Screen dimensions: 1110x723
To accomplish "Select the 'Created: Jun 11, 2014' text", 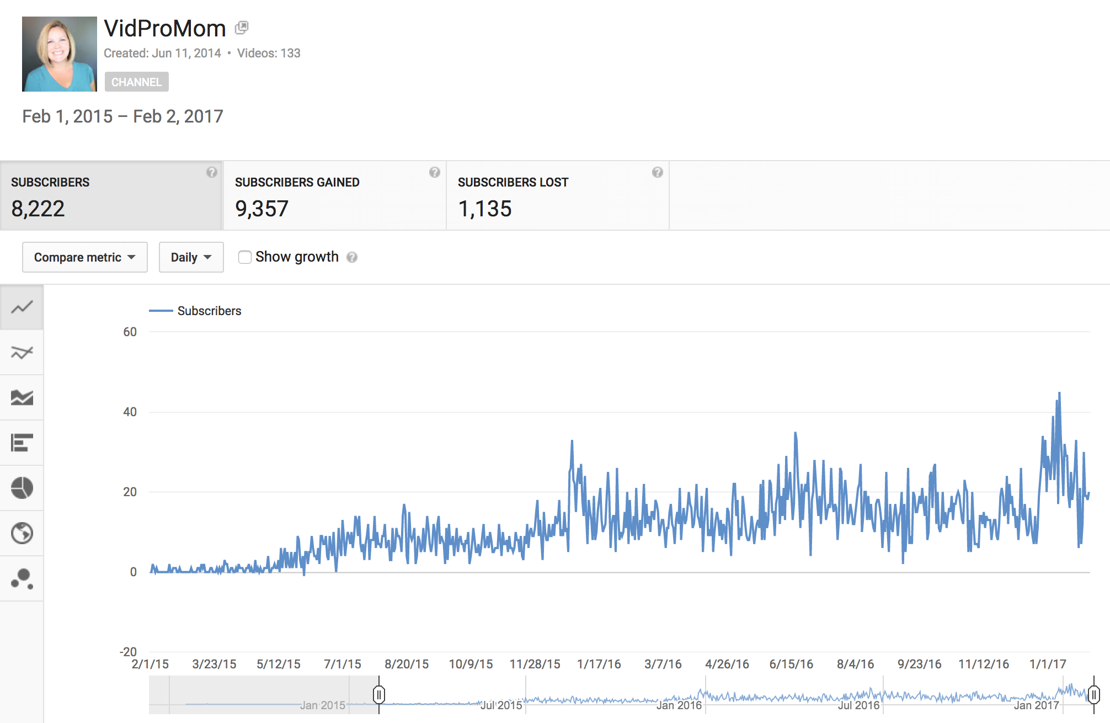I will click(162, 53).
